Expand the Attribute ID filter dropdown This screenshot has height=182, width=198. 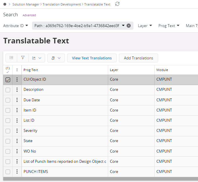tap(15, 26)
